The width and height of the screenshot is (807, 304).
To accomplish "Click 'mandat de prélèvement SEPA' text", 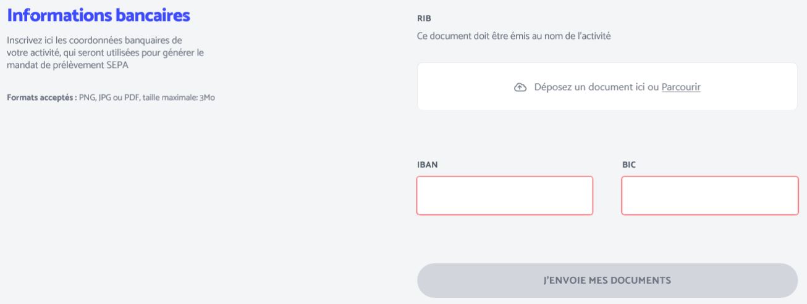I will click(67, 65).
